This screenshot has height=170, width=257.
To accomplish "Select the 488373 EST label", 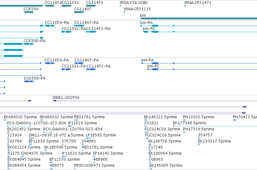I will [57, 165].
